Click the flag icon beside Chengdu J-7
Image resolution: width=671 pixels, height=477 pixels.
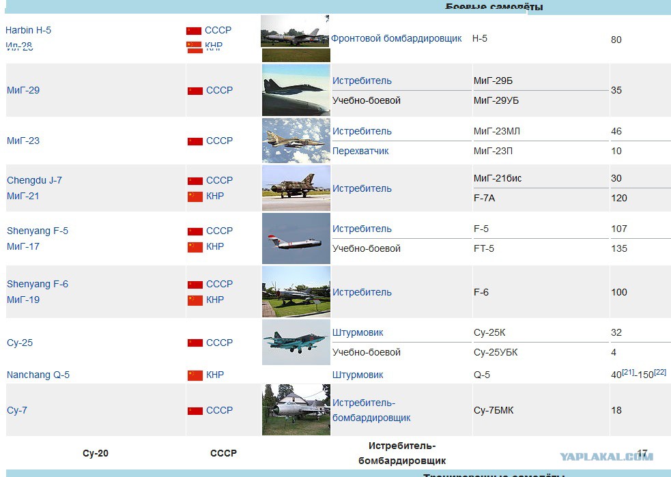pos(195,182)
